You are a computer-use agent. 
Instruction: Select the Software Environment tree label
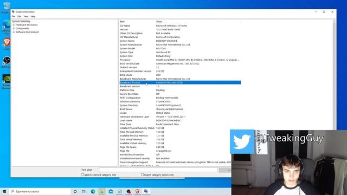tap(27, 32)
